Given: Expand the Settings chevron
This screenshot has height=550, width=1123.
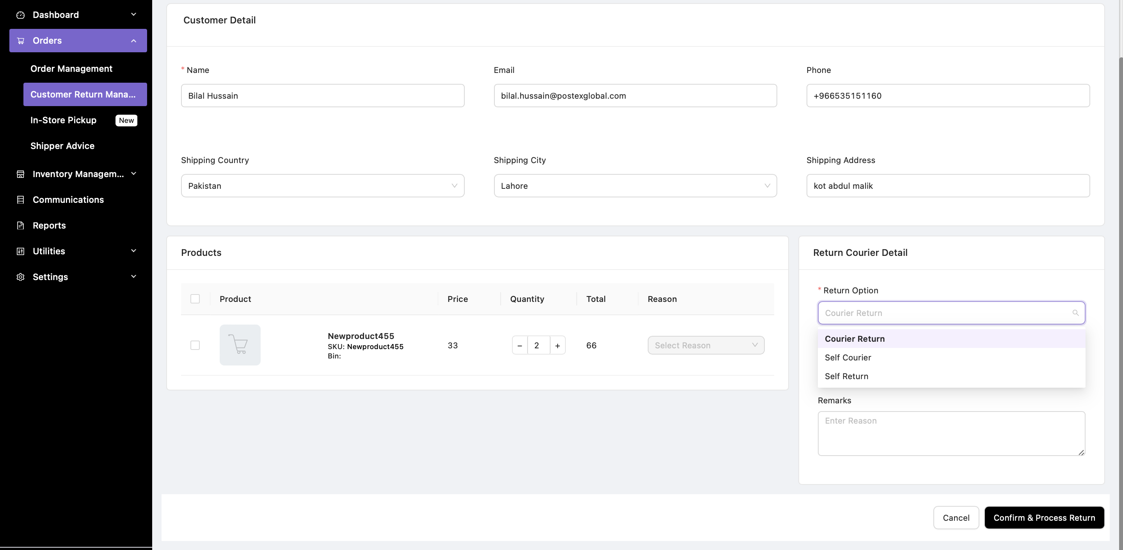Looking at the screenshot, I should click(x=133, y=276).
